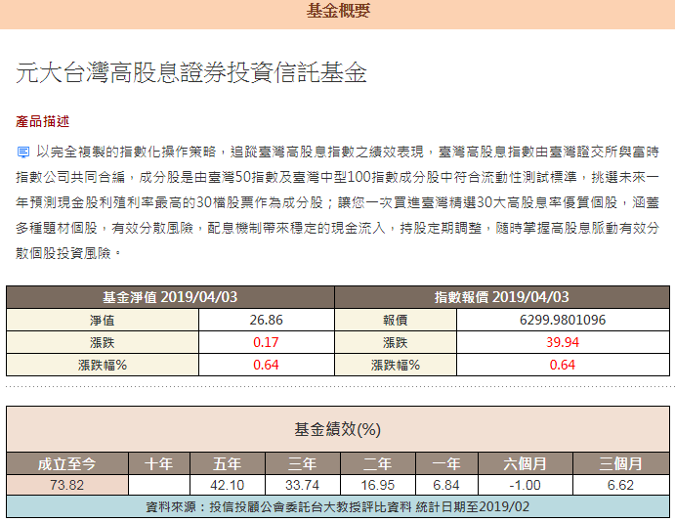Click the 基金淨值 2019/04/03 table header
The image size is (675, 522).
click(x=170, y=297)
